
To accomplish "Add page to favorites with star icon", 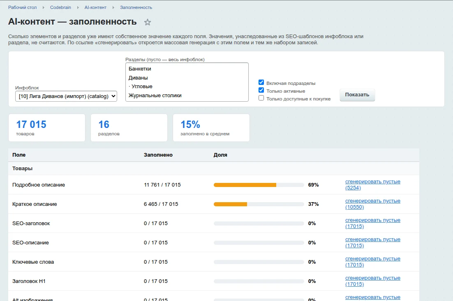I will pos(147,22).
